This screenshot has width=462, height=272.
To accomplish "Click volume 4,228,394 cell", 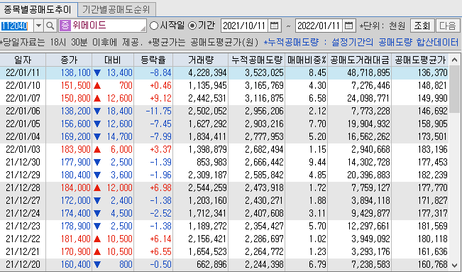I will (200, 72).
